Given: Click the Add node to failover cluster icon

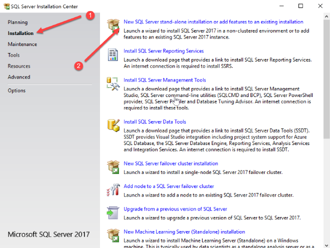Looking at the screenshot, I should (113, 189).
